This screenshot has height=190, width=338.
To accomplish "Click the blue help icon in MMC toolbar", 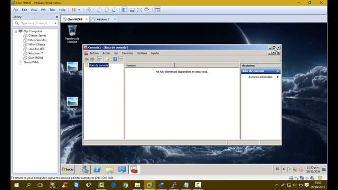I will click(x=115, y=59).
